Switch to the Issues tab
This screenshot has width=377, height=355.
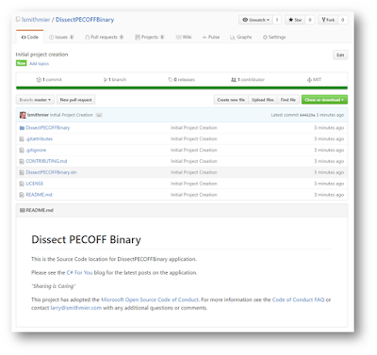pyautogui.click(x=61, y=37)
